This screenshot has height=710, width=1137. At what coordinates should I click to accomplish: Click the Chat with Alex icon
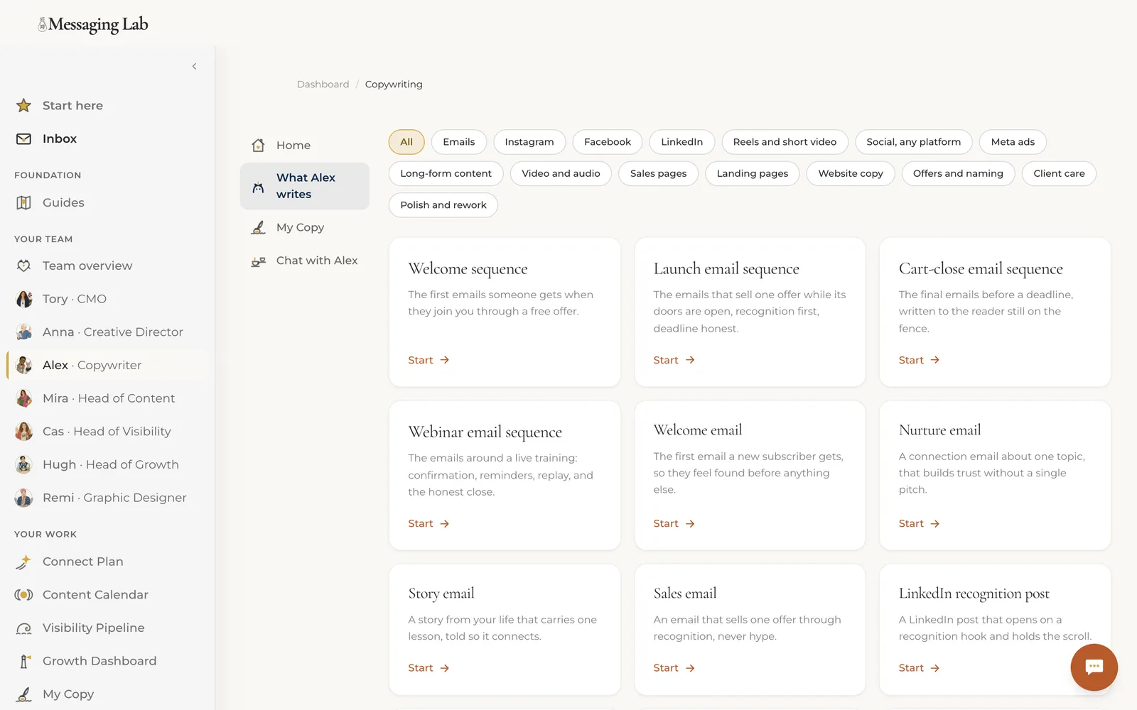coord(258,261)
